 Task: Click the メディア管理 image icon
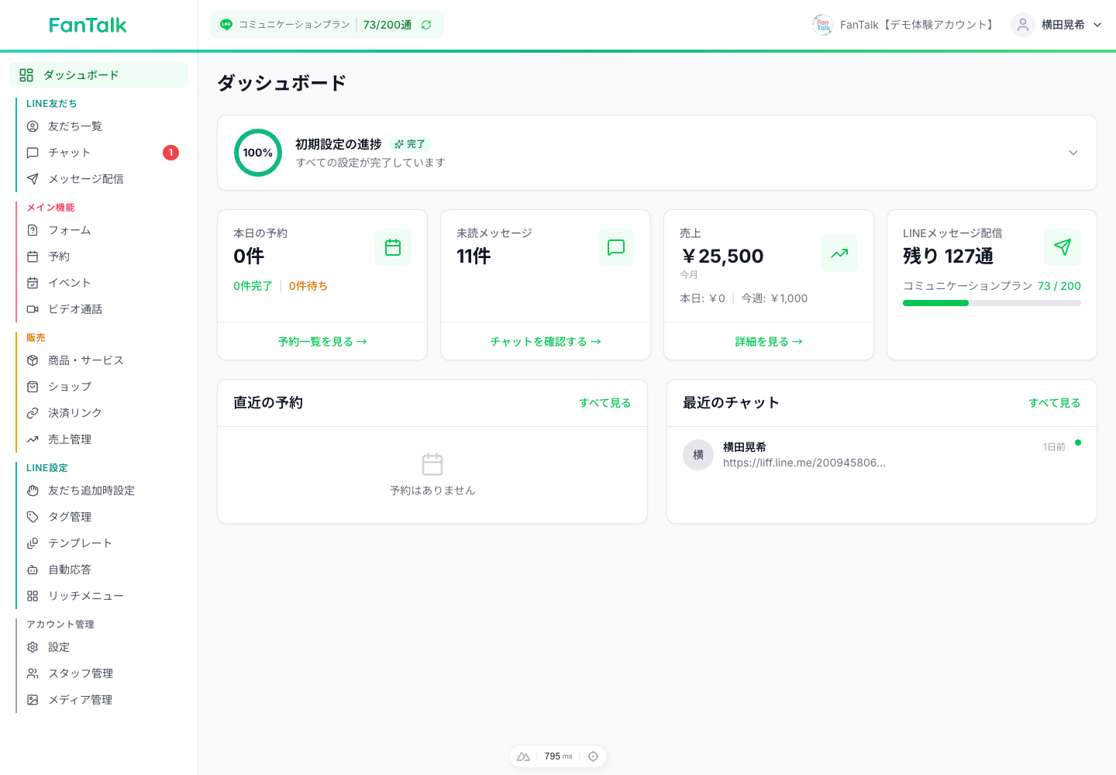(33, 700)
